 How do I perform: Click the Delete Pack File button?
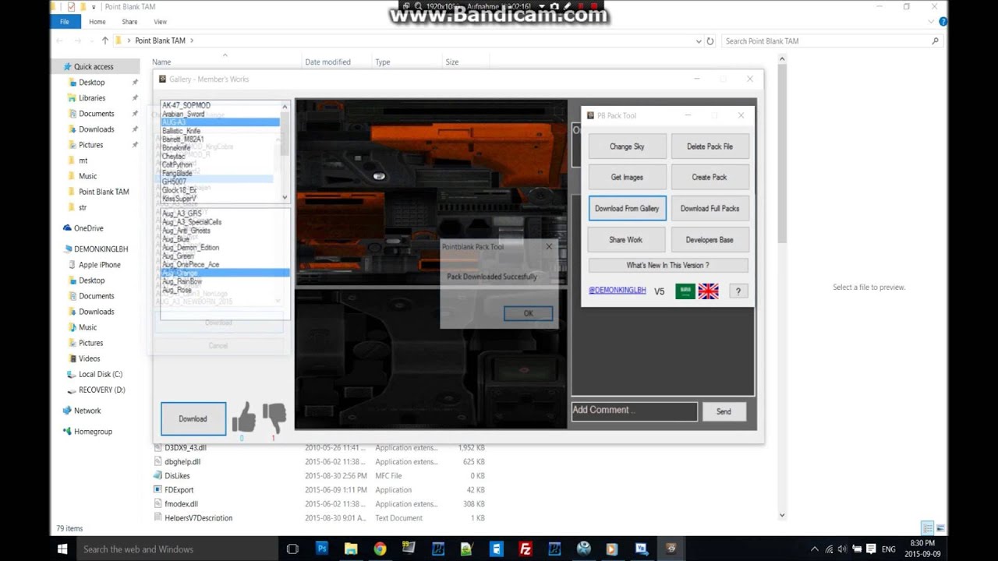[x=710, y=146]
